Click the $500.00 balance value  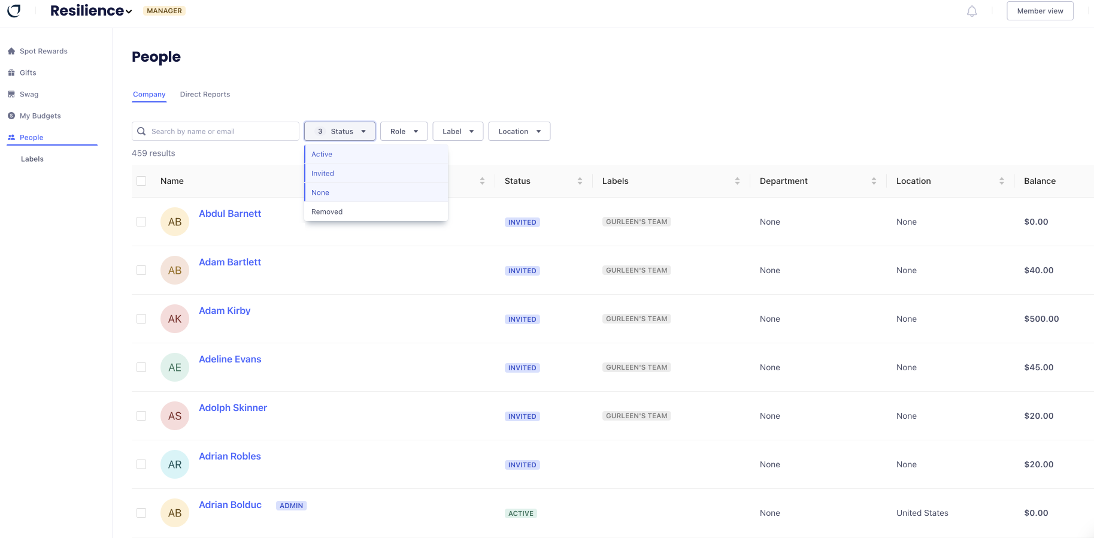[x=1041, y=319]
